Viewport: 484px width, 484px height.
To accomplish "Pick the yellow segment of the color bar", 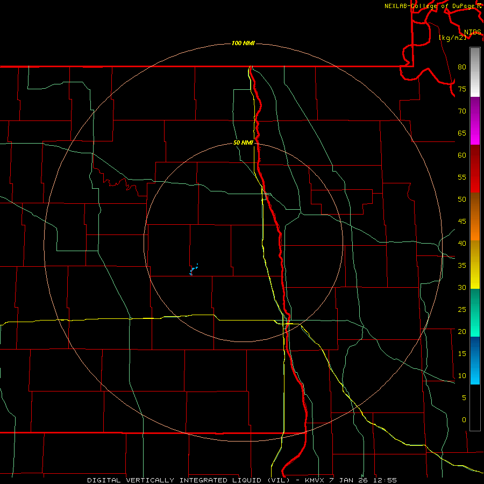I will [x=475, y=265].
